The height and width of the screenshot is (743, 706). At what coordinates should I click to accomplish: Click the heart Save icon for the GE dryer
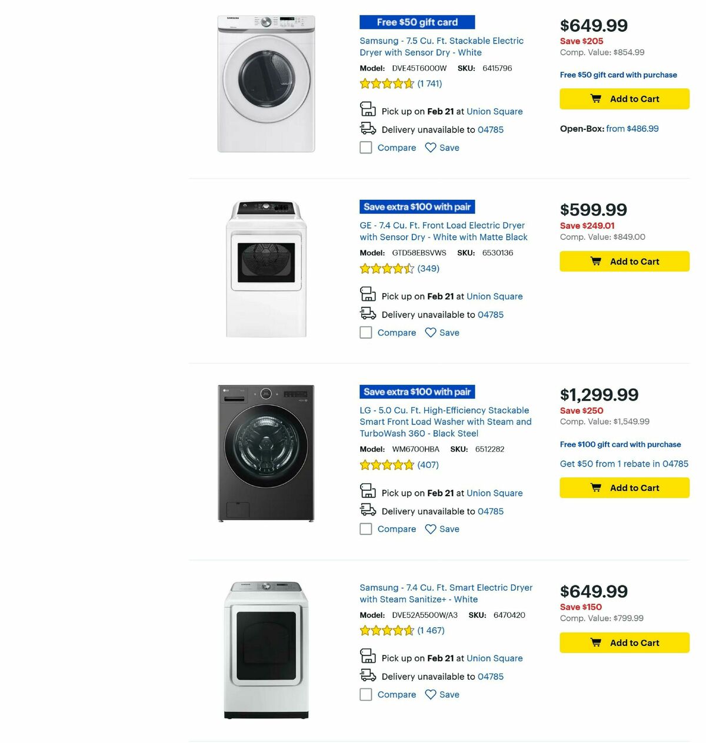(431, 332)
